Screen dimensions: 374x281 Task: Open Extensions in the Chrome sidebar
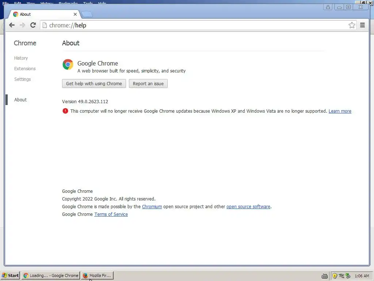[25, 68]
